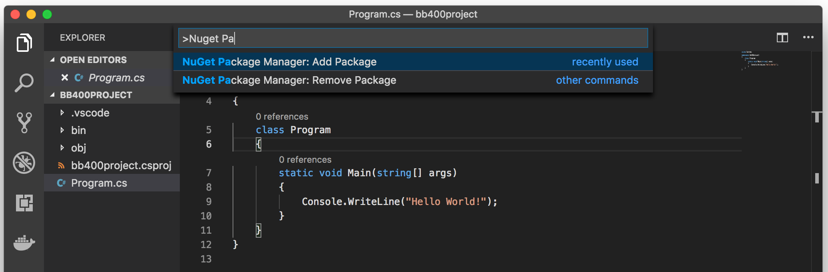The image size is (828, 272).
Task: Select the Docker icon in the activity bar
Action: pos(24,243)
